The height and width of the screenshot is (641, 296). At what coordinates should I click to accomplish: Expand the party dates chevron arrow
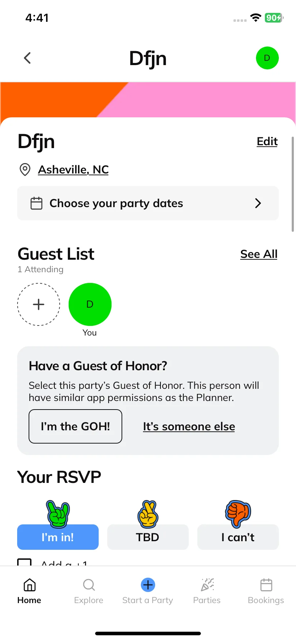tap(258, 203)
